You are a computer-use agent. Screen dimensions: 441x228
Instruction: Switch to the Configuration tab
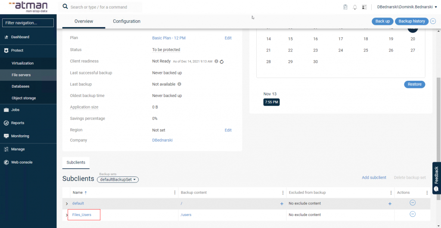coord(127,21)
